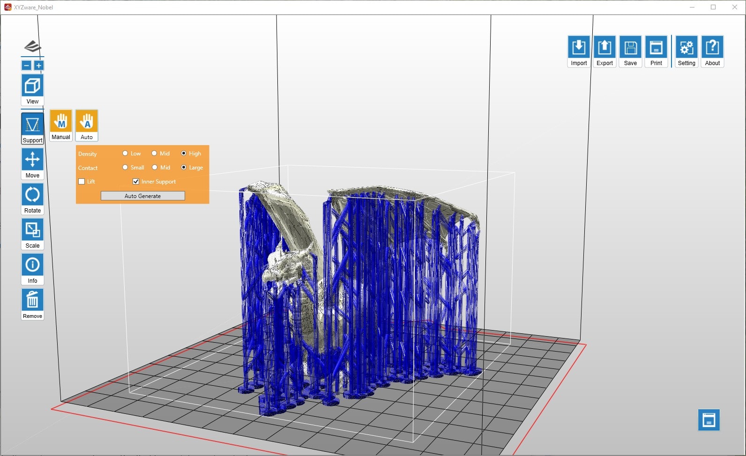Screen dimensions: 746x456
Task: Enable the Lift checkbox
Action: pyautogui.click(x=82, y=182)
